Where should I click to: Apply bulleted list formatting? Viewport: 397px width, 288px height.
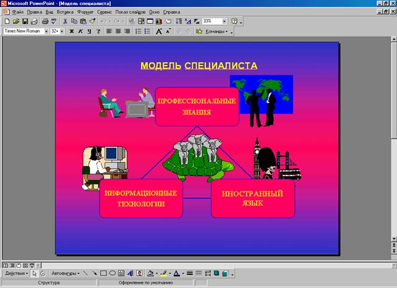tap(147, 32)
